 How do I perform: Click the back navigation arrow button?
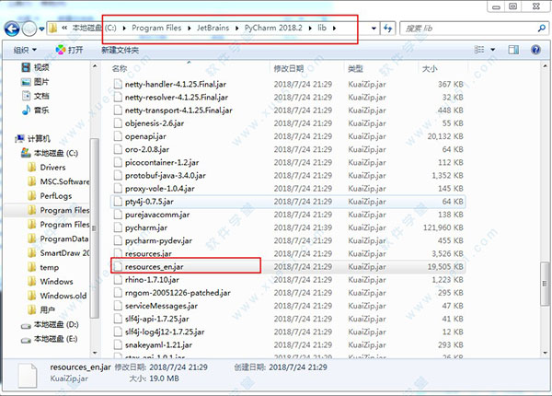13,28
